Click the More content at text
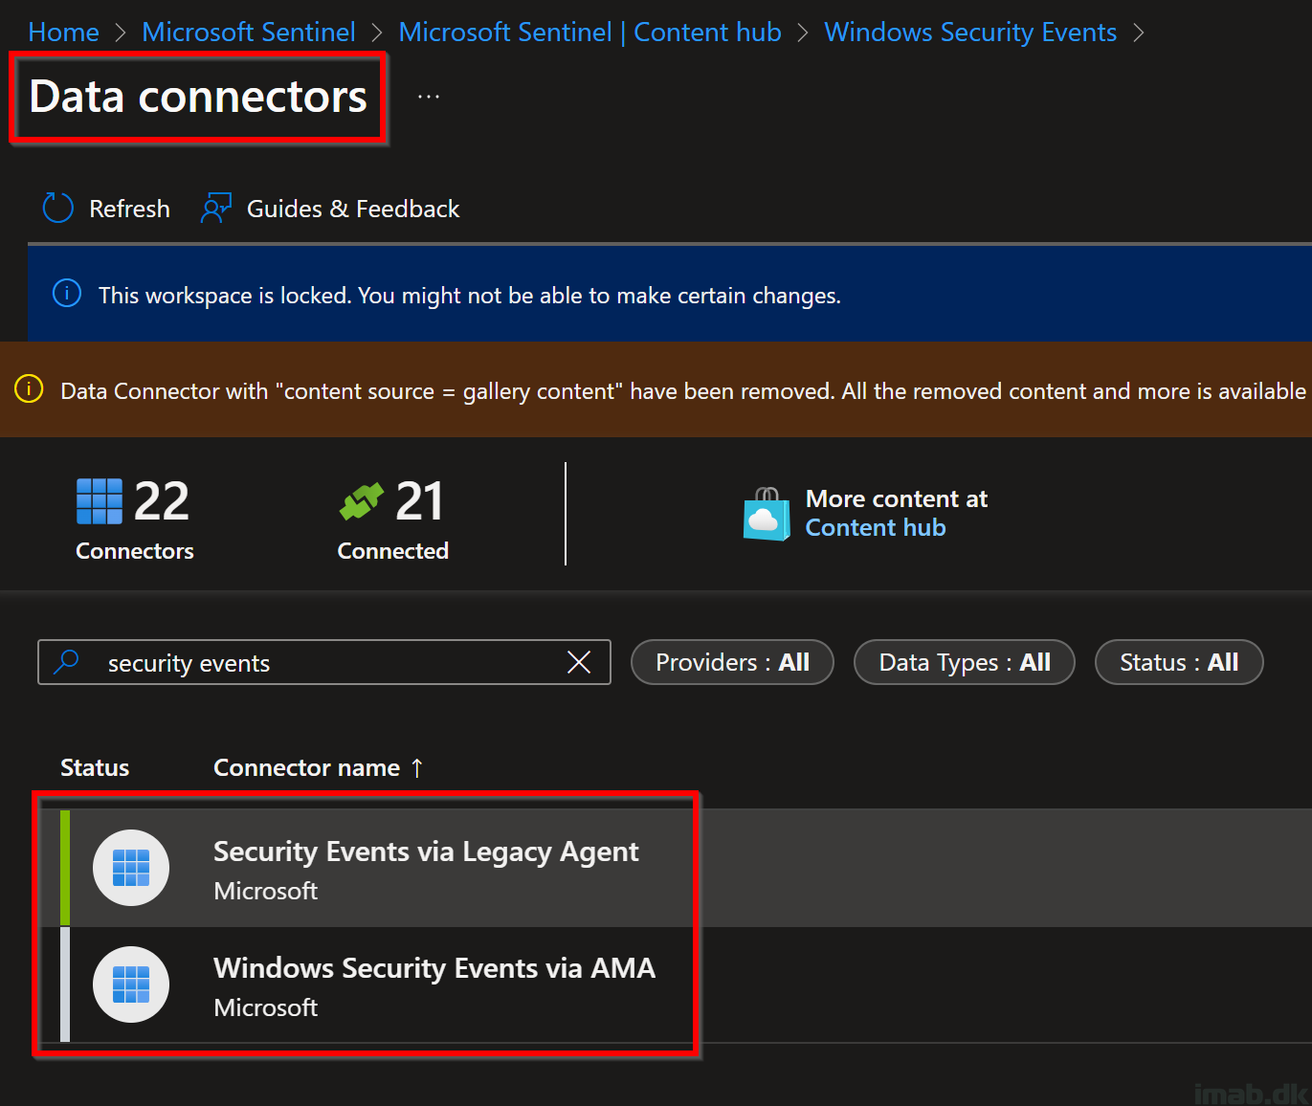Image resolution: width=1312 pixels, height=1106 pixels. [x=897, y=499]
